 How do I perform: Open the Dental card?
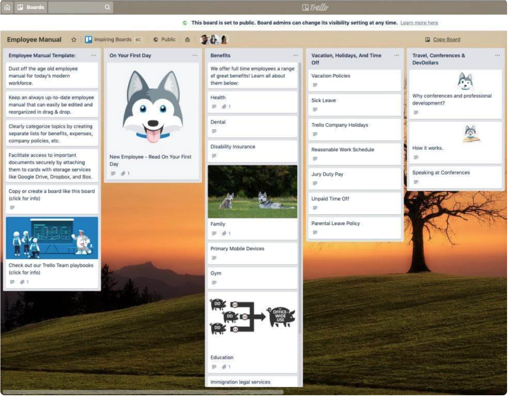point(253,126)
